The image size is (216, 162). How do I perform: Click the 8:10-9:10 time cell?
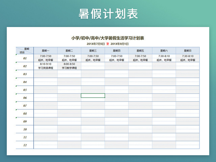click(x=46, y=64)
